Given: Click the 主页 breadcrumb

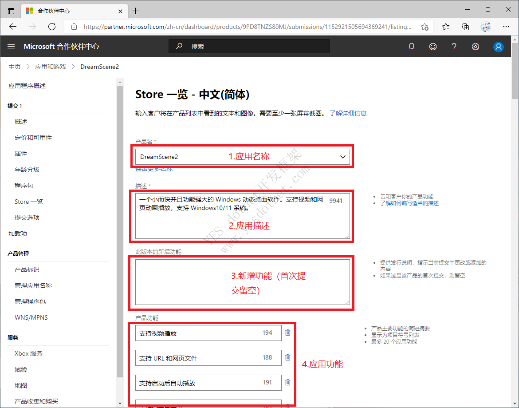Looking at the screenshot, I should 15,67.
